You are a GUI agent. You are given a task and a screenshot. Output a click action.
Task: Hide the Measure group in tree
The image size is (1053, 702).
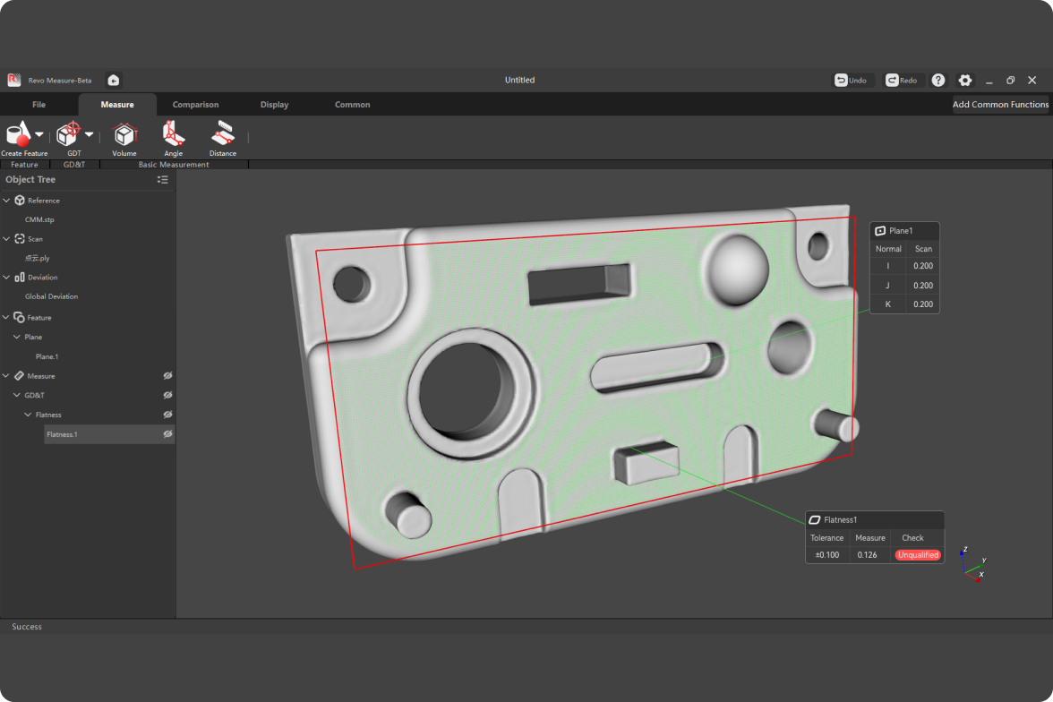tap(167, 376)
